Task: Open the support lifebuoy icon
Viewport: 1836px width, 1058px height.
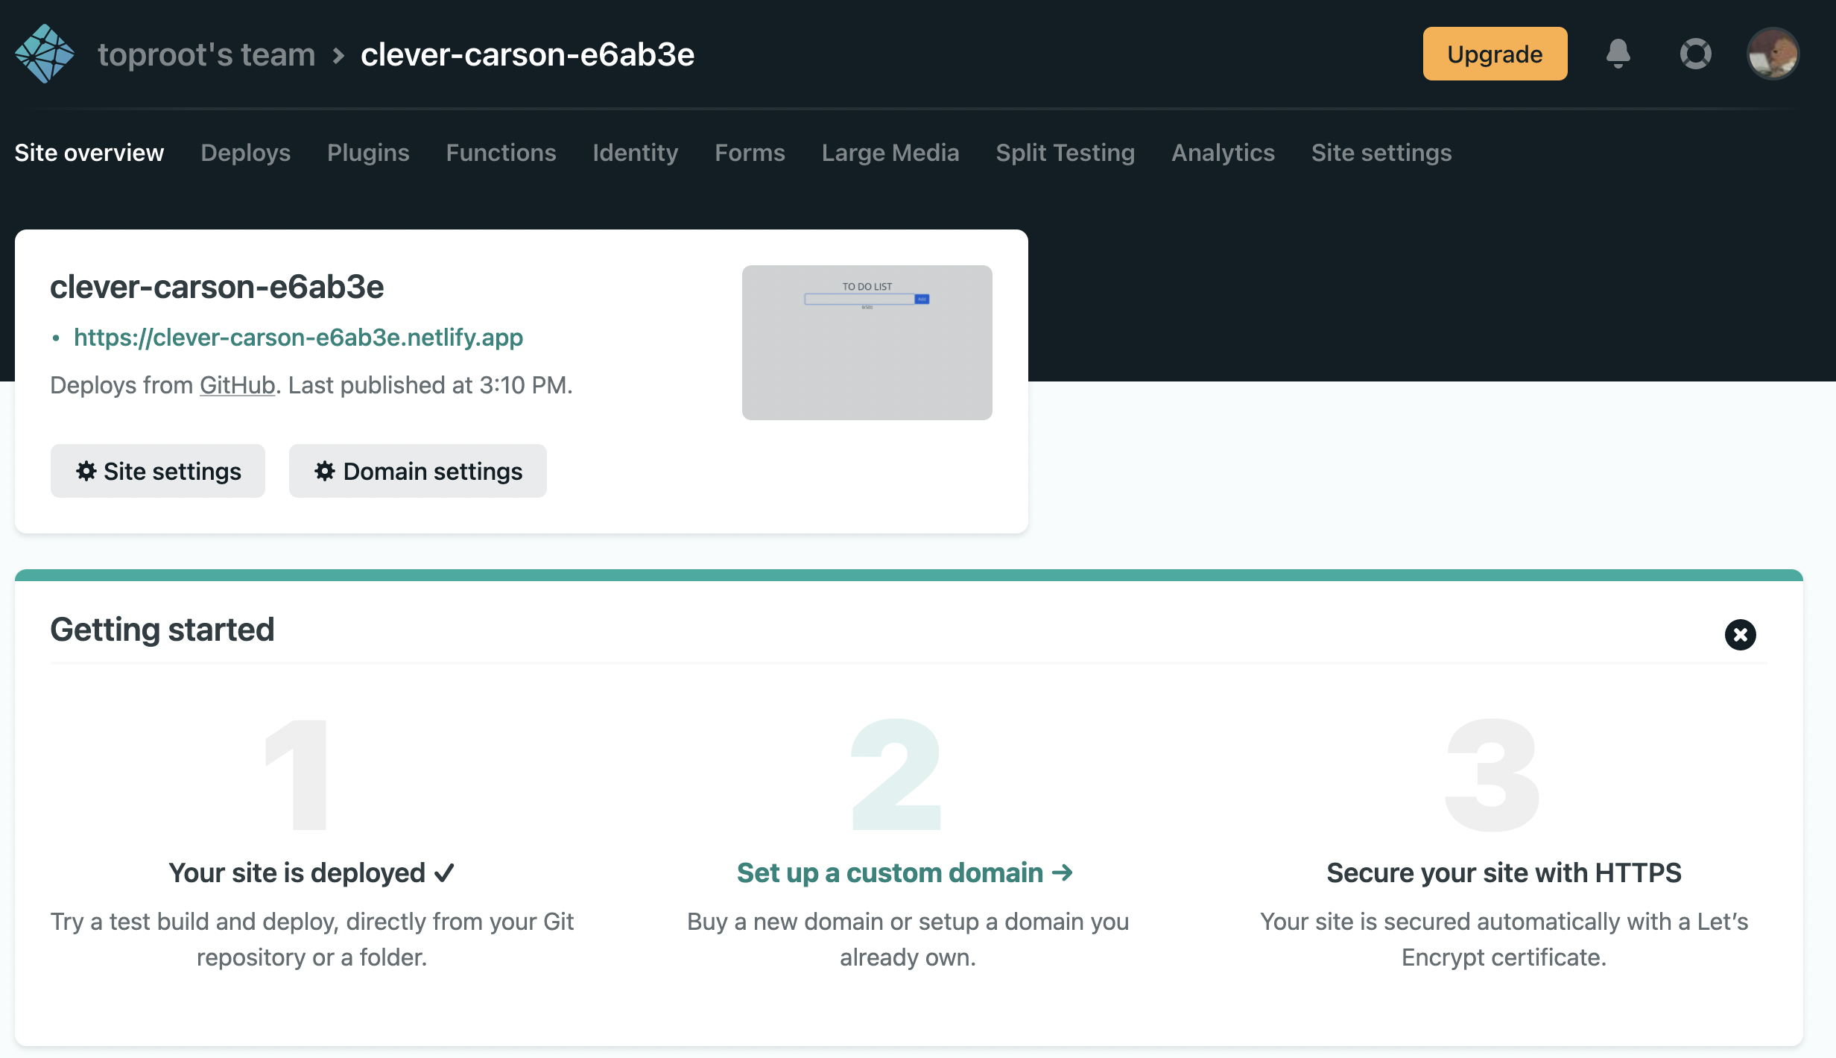Action: [x=1695, y=54]
